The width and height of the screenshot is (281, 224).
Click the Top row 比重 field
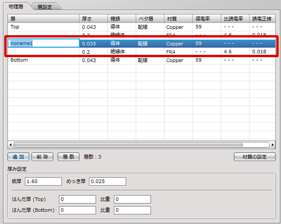point(132,200)
